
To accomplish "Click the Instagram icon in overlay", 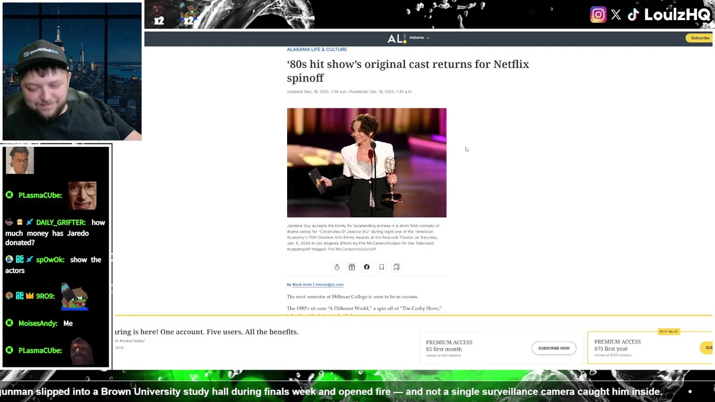I will [598, 15].
